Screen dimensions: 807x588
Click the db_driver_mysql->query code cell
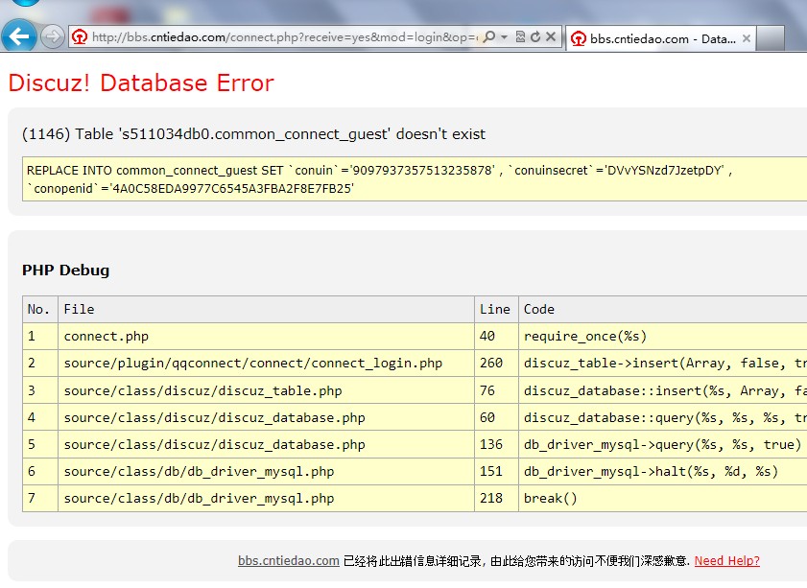coord(663,444)
